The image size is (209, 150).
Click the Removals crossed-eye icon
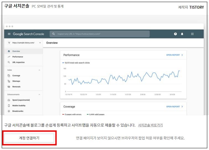[9, 87]
